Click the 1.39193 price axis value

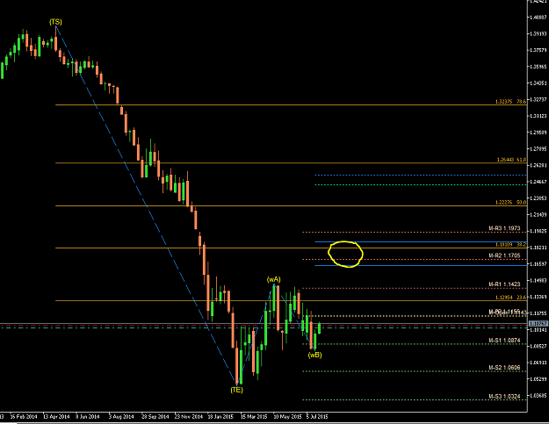click(x=538, y=33)
